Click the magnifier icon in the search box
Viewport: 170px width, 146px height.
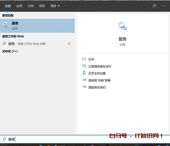tap(4, 139)
